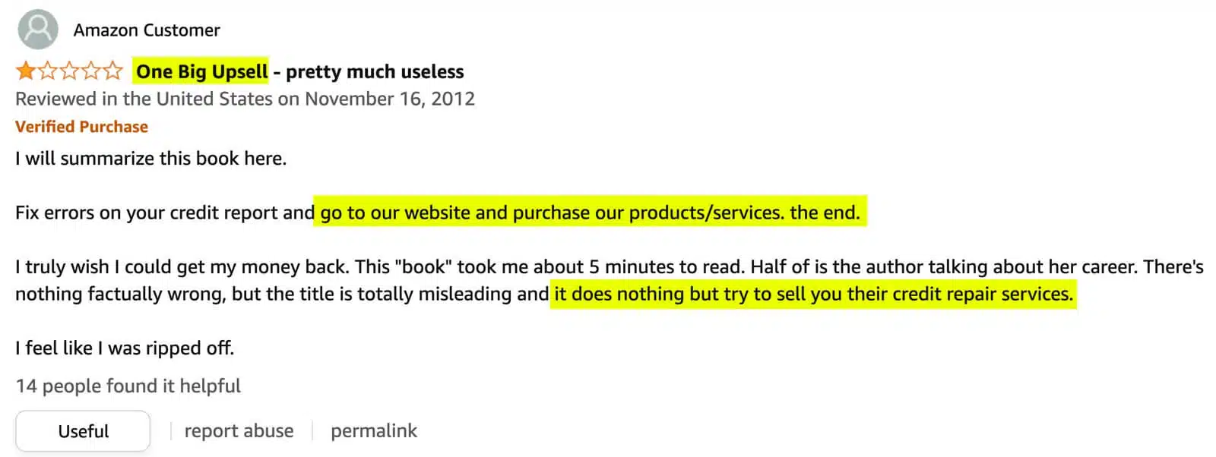Screen dimensions: 1216x457
Task: Click highlighted "go to our website" sentence
Action: point(590,213)
